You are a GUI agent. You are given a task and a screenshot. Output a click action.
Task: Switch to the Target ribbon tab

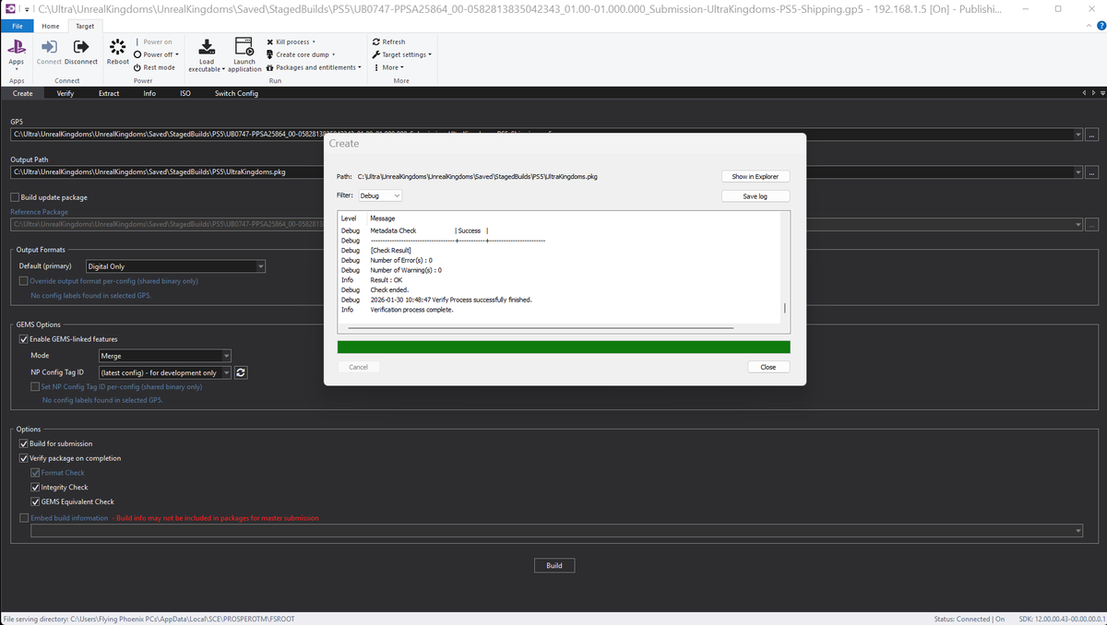pos(84,26)
